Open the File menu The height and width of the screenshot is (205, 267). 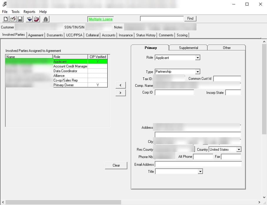tap(5, 12)
